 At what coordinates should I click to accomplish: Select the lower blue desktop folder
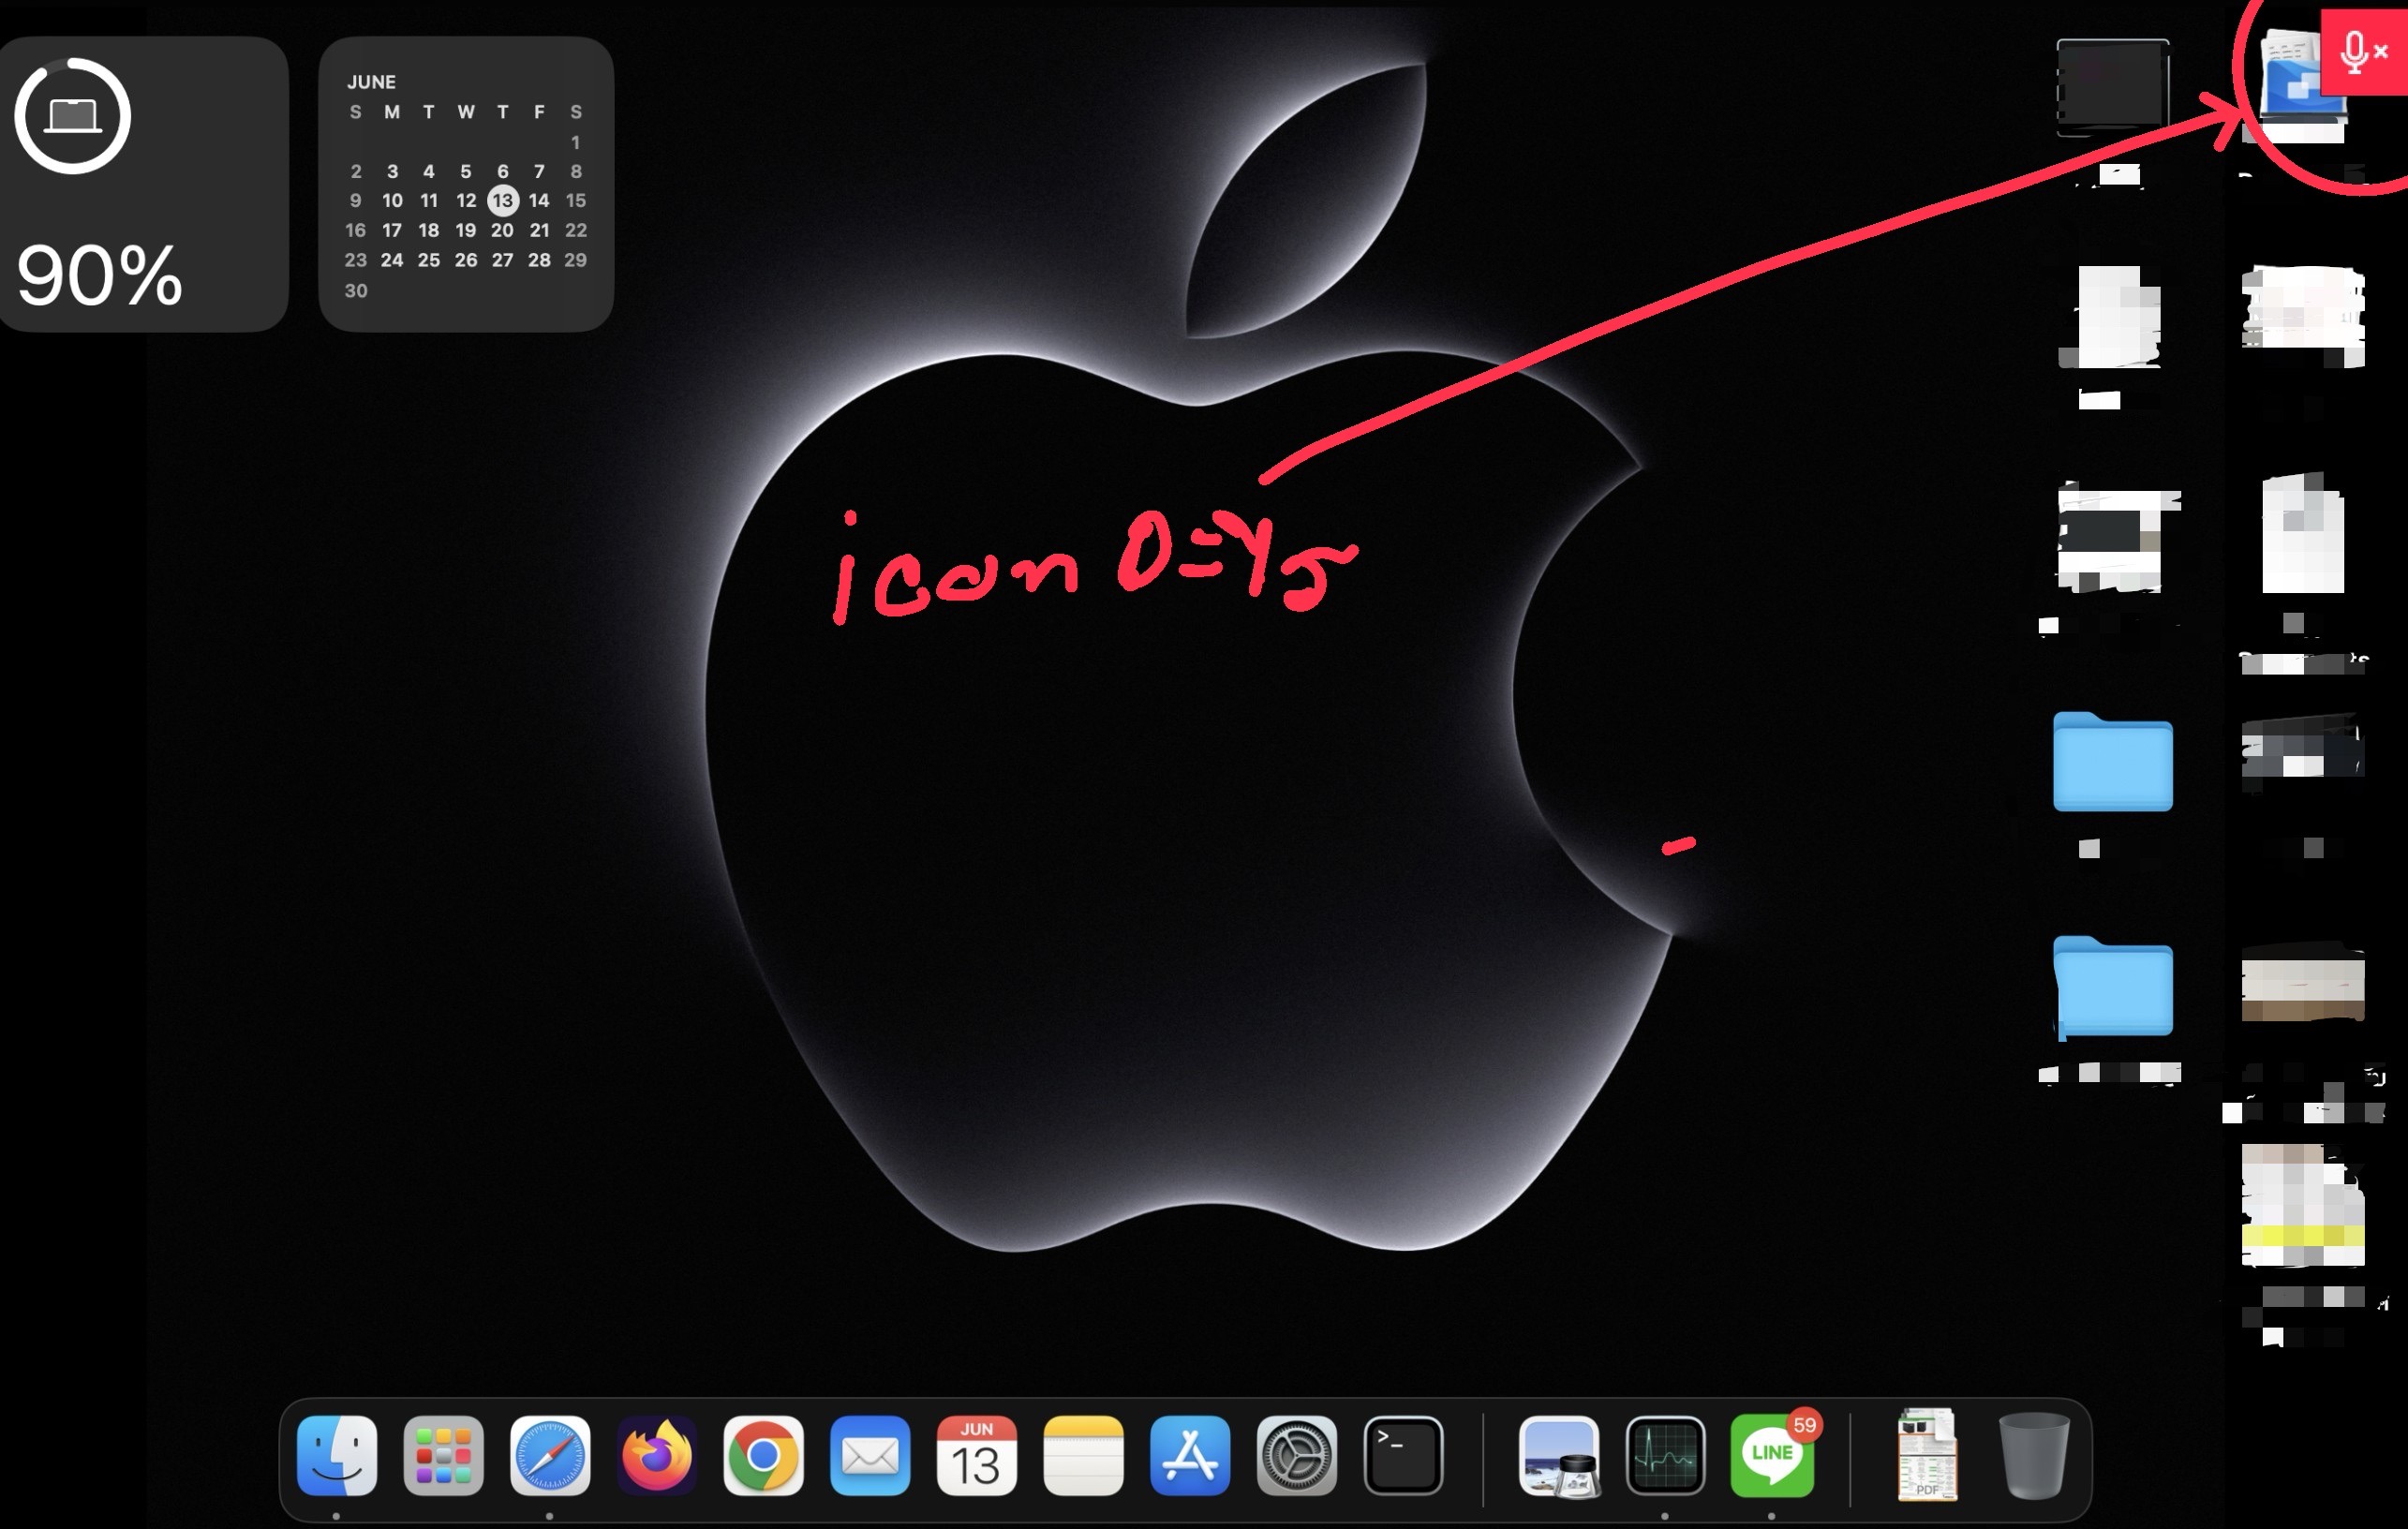point(2112,986)
